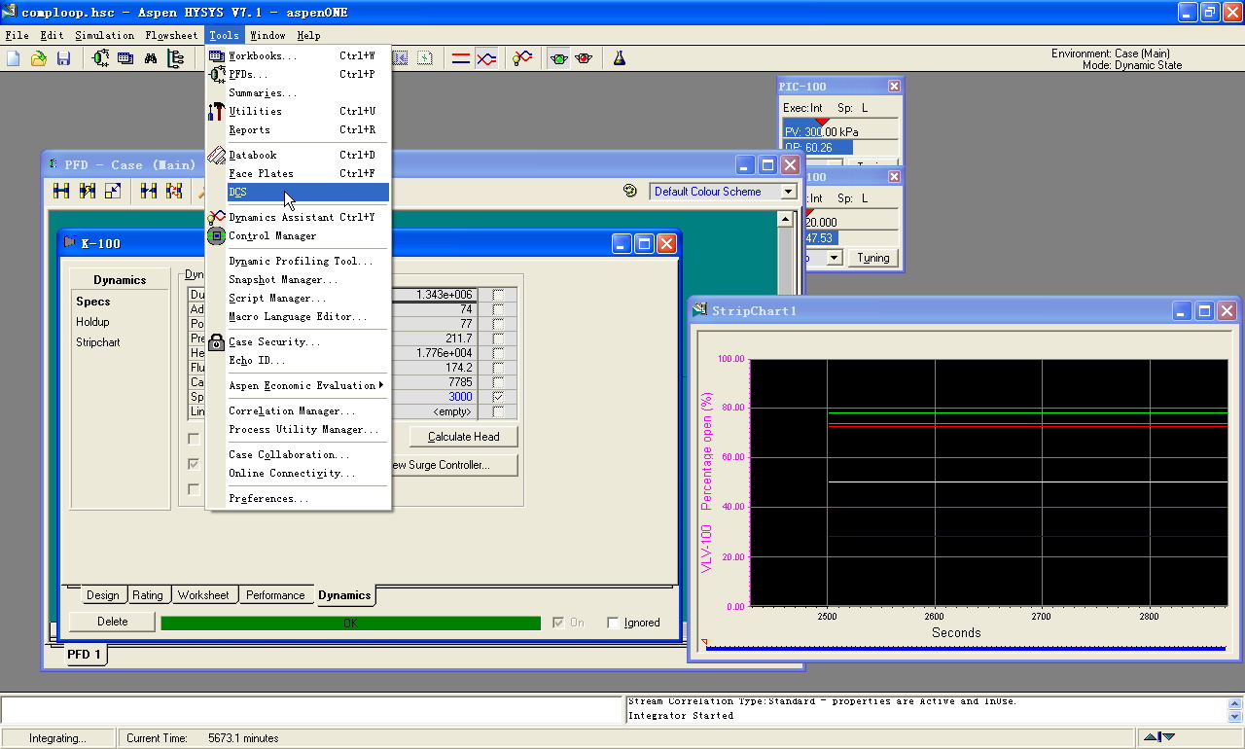
Task: Click the PFD size mode icon
Action: pyautogui.click(x=113, y=191)
